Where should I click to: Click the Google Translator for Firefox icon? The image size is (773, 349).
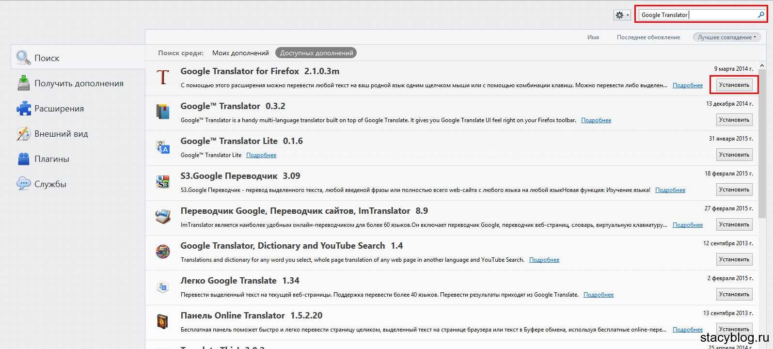(162, 77)
